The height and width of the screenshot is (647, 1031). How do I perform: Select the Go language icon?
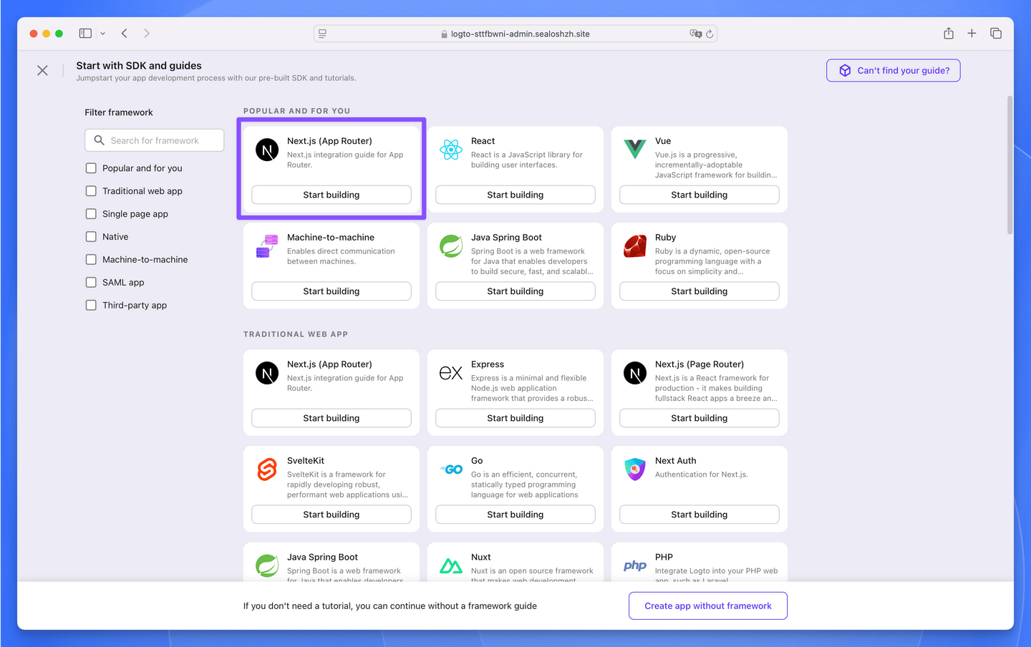[x=451, y=470]
